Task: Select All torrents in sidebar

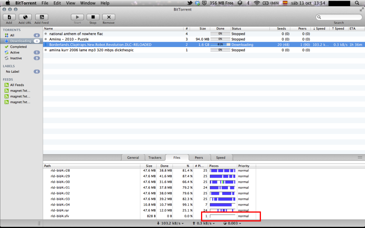Action: pos(21,35)
